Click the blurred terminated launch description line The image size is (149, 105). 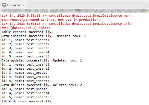coord(75,11)
